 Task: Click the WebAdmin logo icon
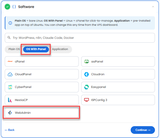coord(10,113)
